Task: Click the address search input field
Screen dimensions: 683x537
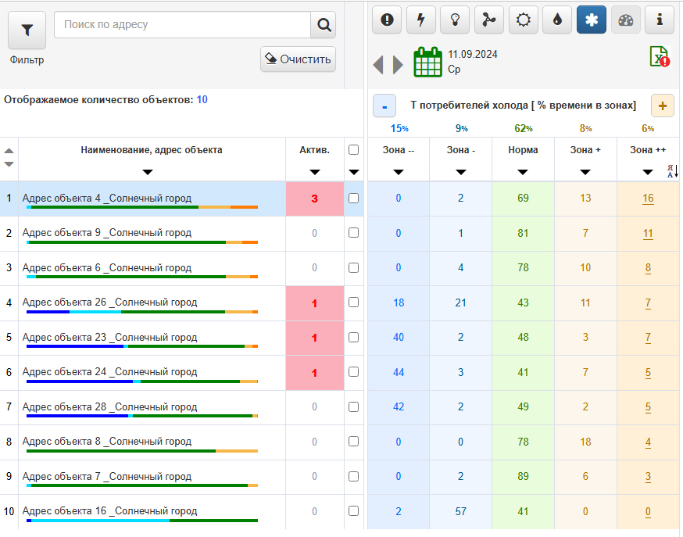Action: (183, 25)
